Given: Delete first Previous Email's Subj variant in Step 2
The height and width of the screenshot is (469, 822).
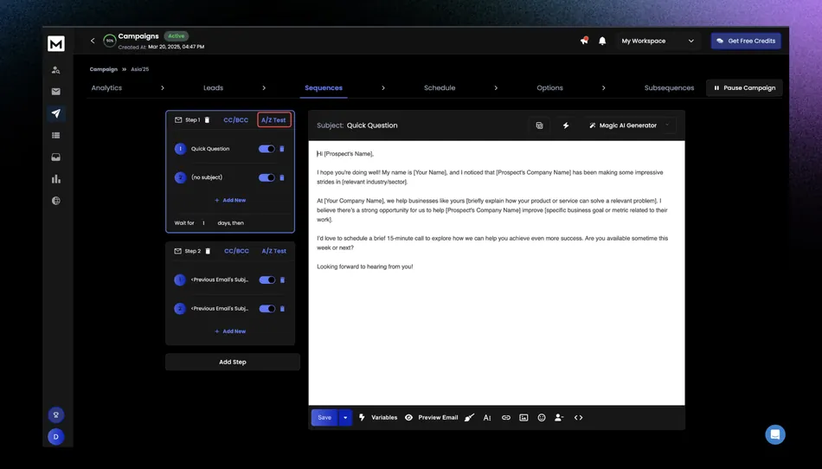Looking at the screenshot, I should point(283,279).
